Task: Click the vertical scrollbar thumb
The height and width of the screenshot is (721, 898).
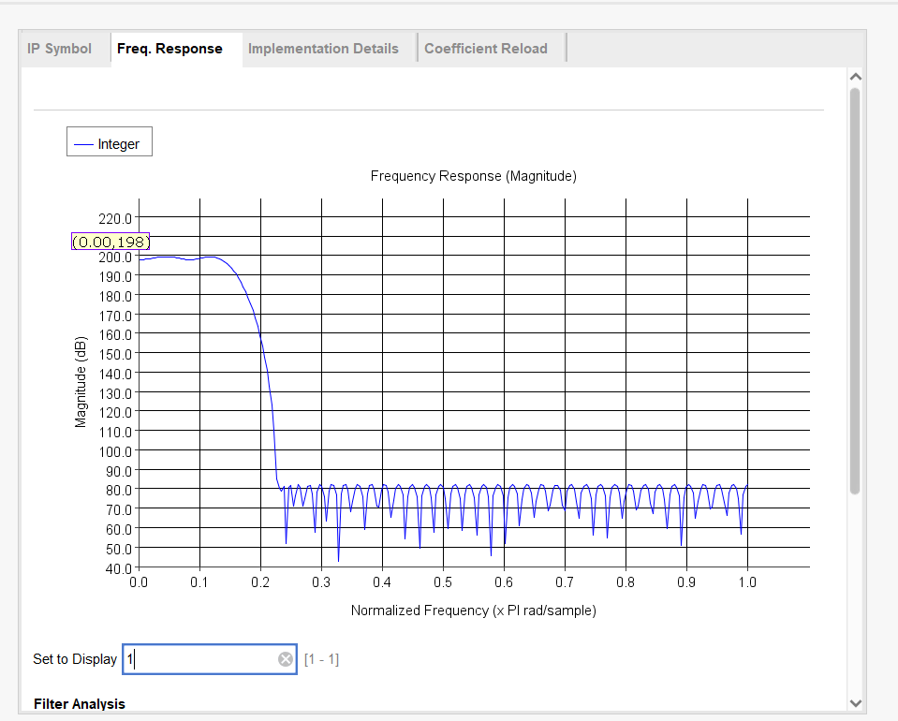Action: pos(854,290)
